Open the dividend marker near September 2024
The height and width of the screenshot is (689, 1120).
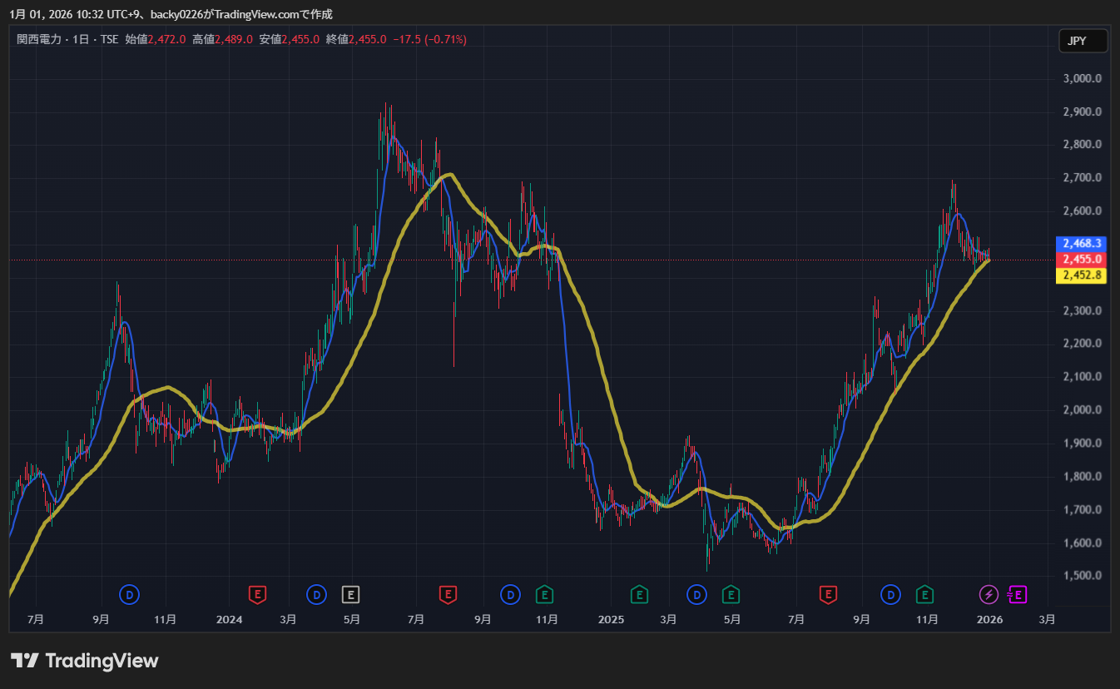click(509, 594)
